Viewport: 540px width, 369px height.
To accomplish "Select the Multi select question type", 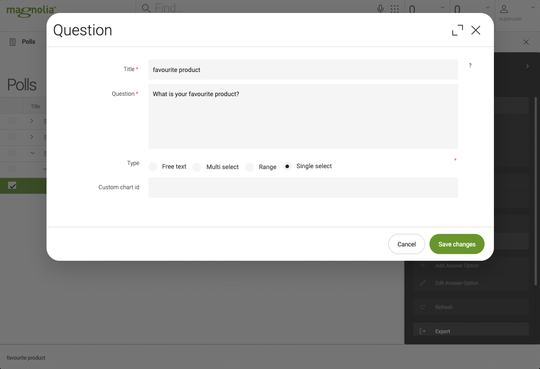I will [x=197, y=166].
